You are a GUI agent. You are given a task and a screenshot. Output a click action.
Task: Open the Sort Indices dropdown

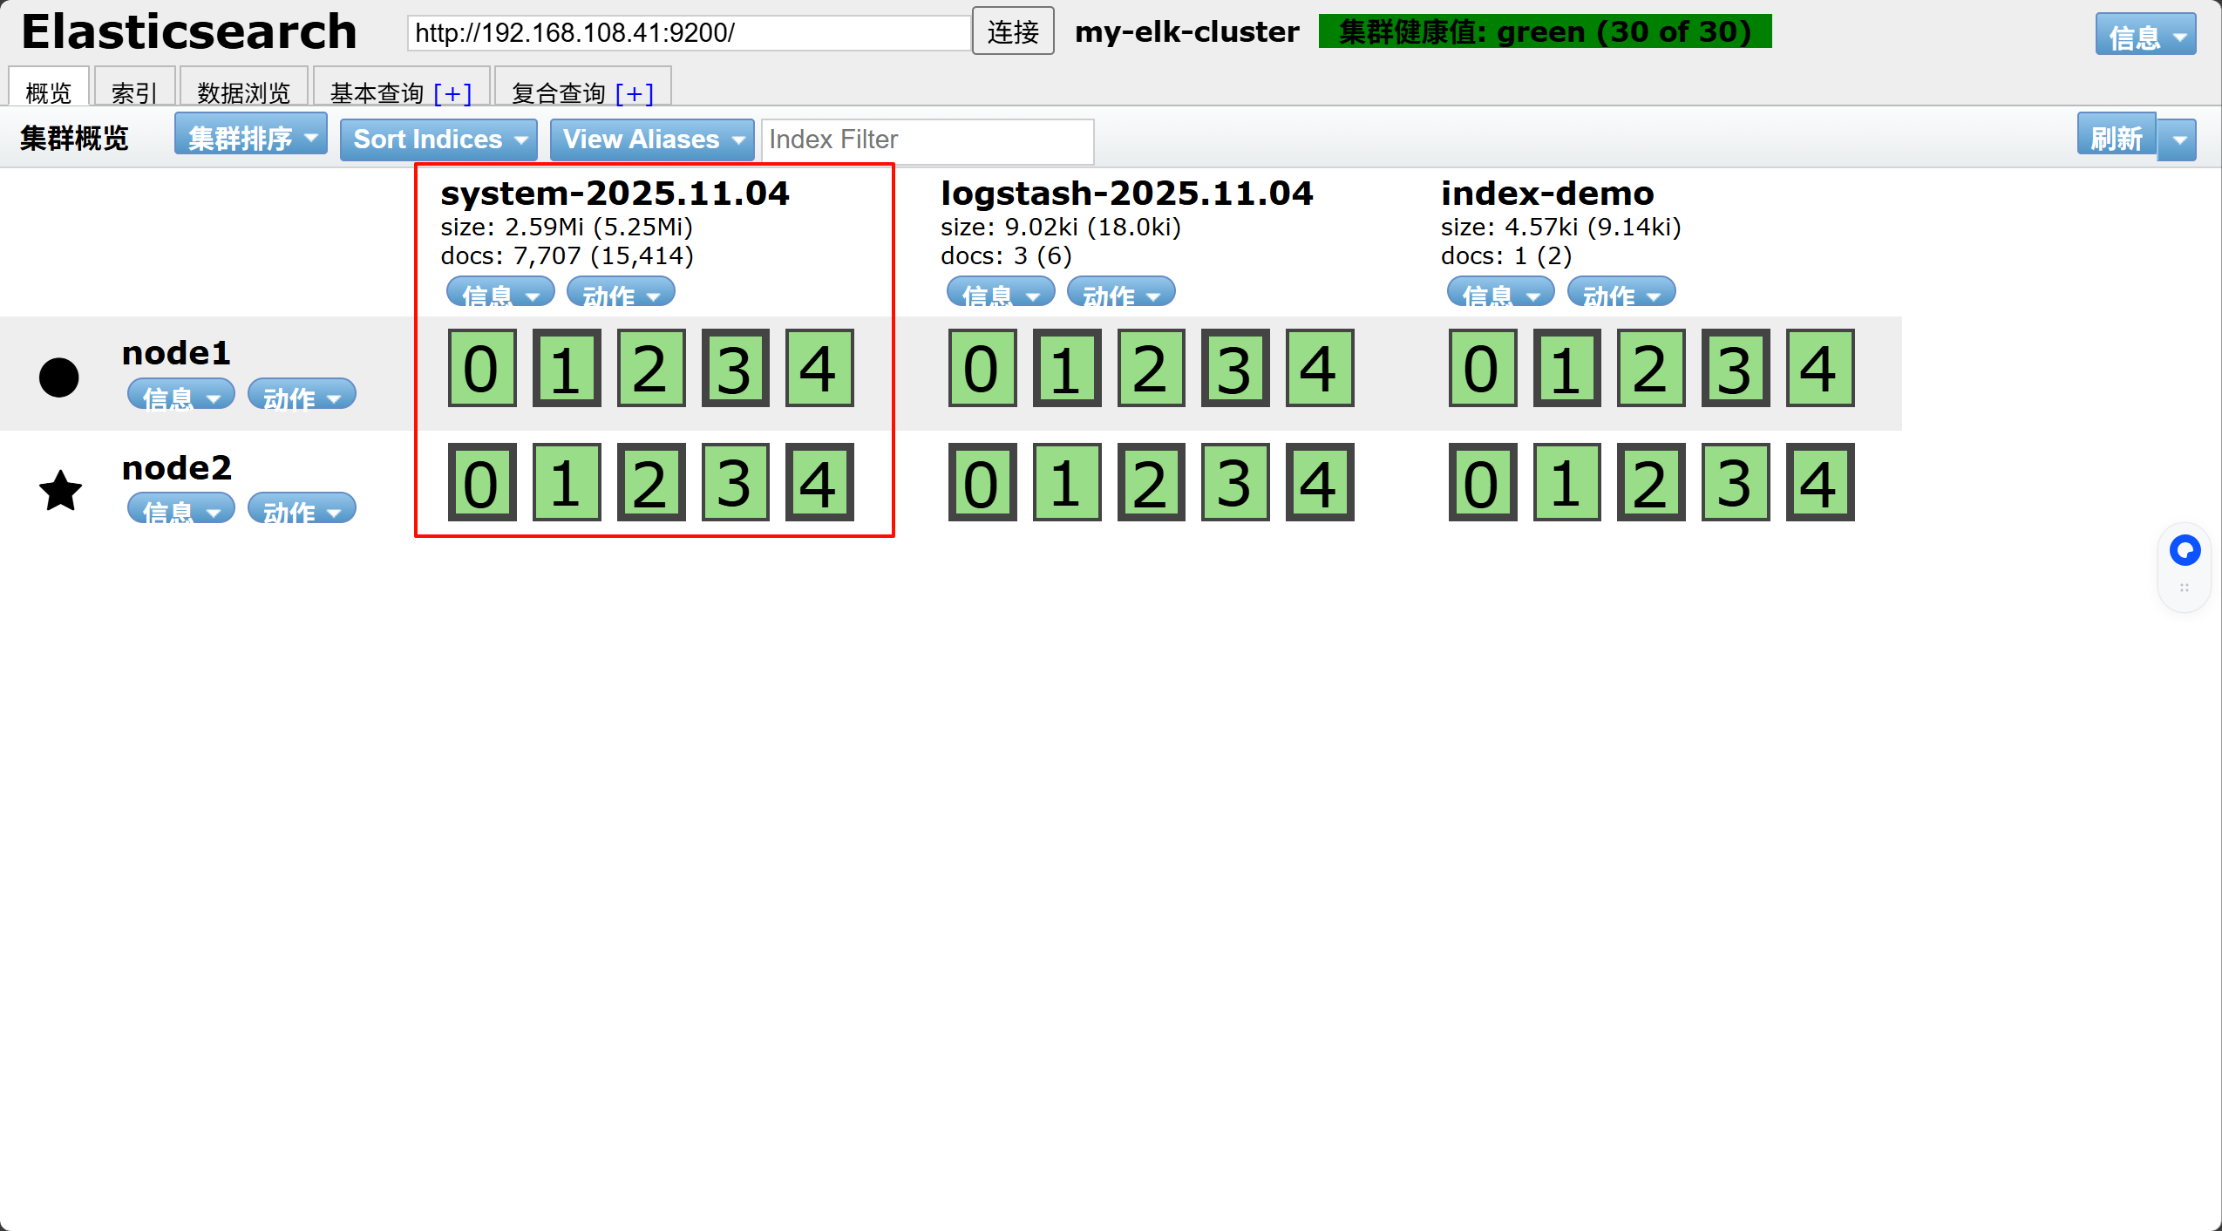pyautogui.click(x=438, y=139)
